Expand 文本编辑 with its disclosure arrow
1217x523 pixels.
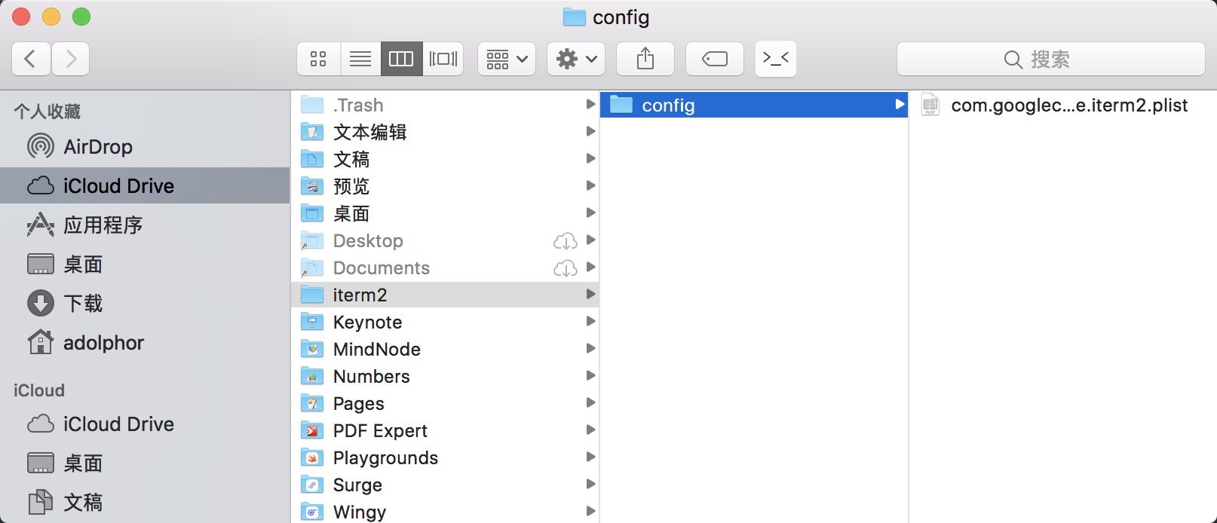pos(591,131)
